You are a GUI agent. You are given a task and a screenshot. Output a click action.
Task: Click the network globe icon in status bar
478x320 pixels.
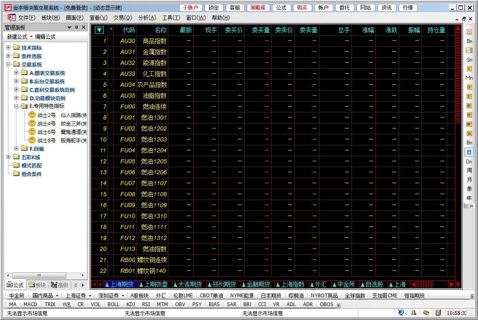401,313
